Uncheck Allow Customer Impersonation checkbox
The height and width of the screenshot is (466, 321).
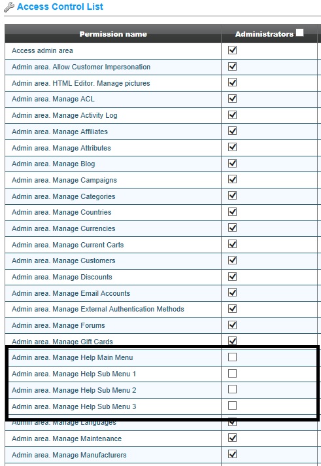tap(232, 66)
